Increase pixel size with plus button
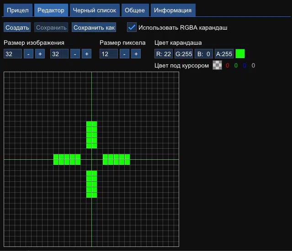Screen dimensions: 292x251 click(136, 54)
